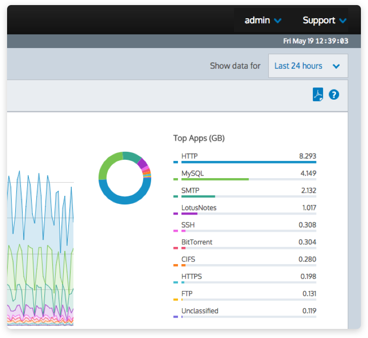
Task: Select the HTTP app entry
Action: click(190, 156)
